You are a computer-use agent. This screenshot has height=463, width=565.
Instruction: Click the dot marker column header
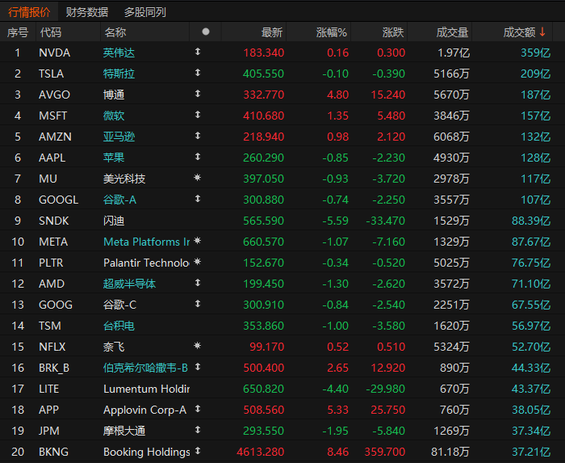pyautogui.click(x=206, y=32)
